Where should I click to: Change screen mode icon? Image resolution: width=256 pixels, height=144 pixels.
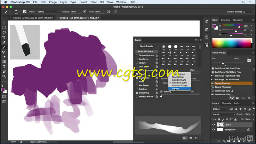4,101
